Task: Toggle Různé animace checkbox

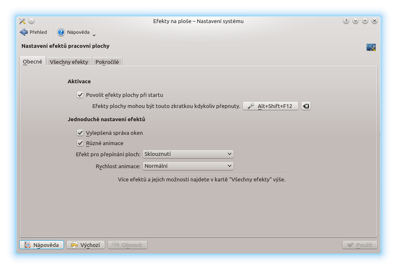Action: [100, 143]
